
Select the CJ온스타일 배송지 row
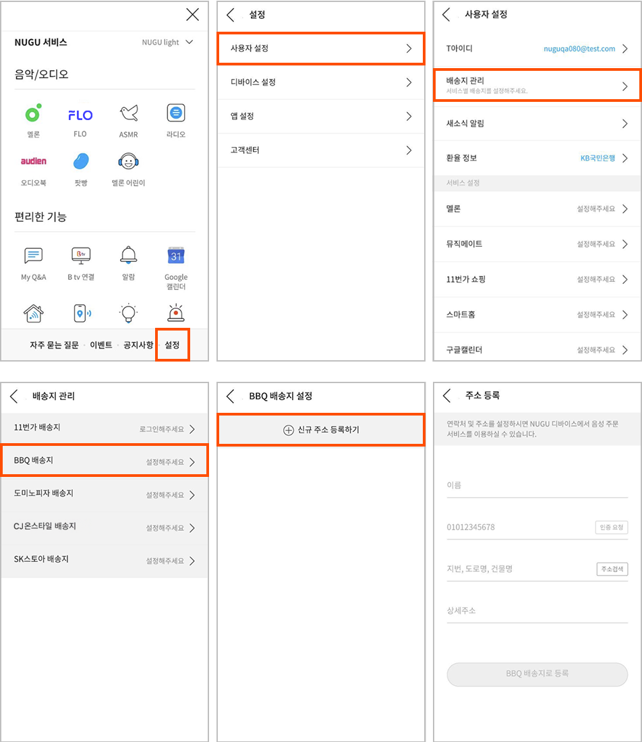(105, 527)
